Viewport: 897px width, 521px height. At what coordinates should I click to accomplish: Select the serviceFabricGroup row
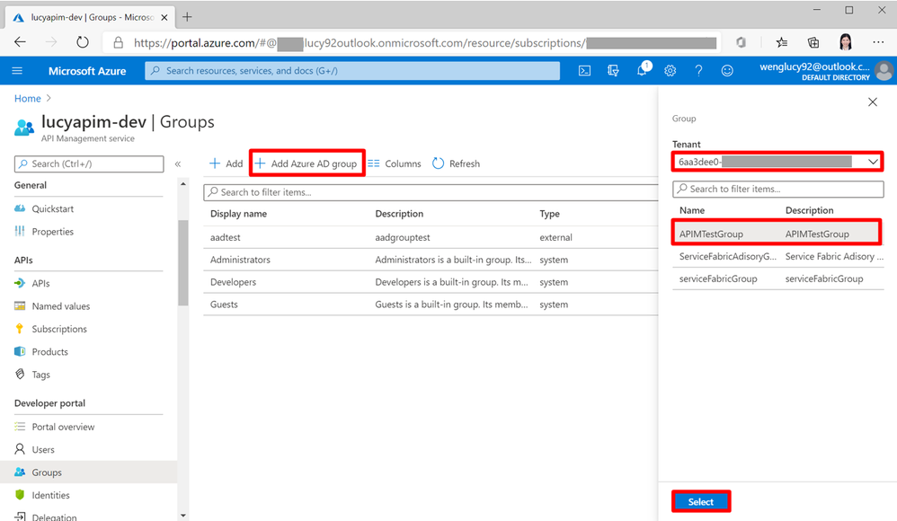778,278
